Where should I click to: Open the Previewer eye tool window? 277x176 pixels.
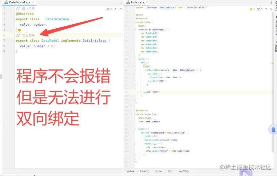point(276,46)
